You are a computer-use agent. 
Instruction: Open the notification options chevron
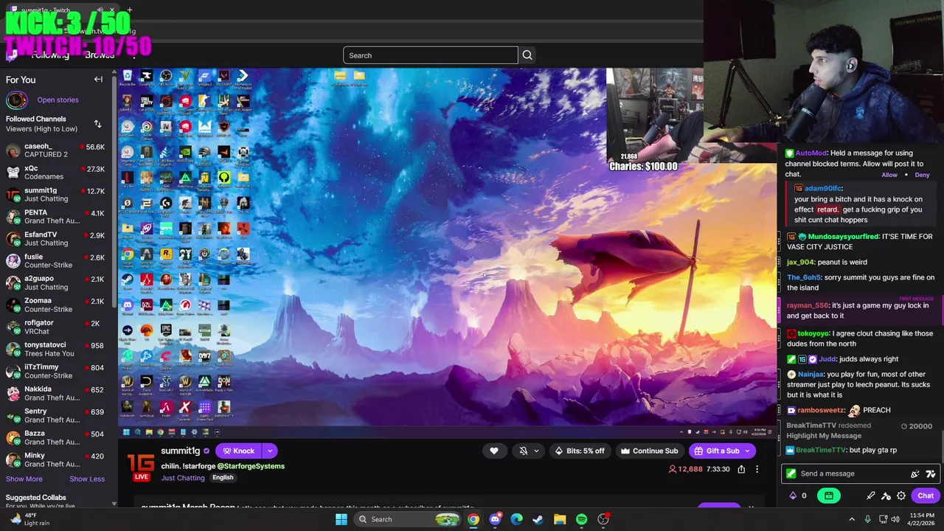[x=536, y=451]
